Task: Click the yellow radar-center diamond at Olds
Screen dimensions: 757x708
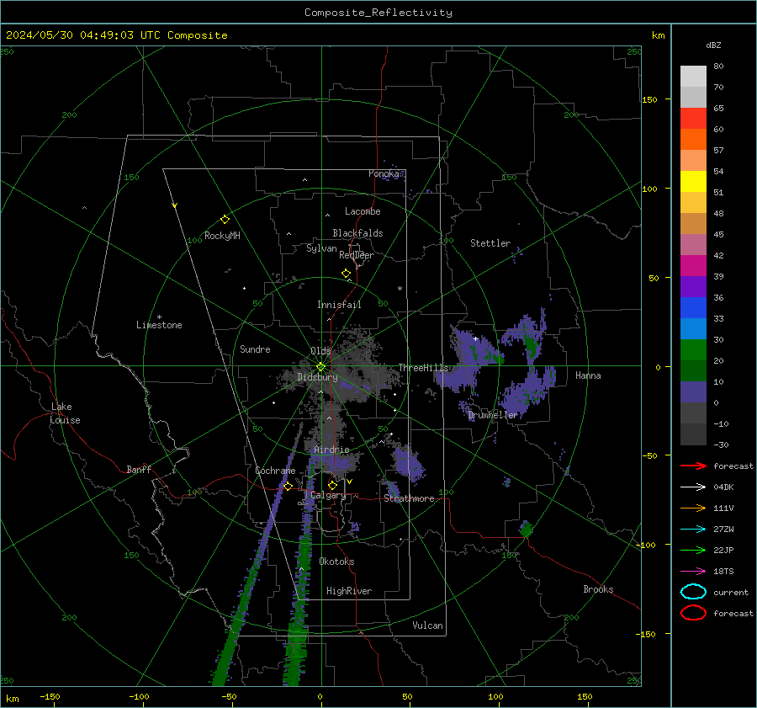Action: pos(320,367)
